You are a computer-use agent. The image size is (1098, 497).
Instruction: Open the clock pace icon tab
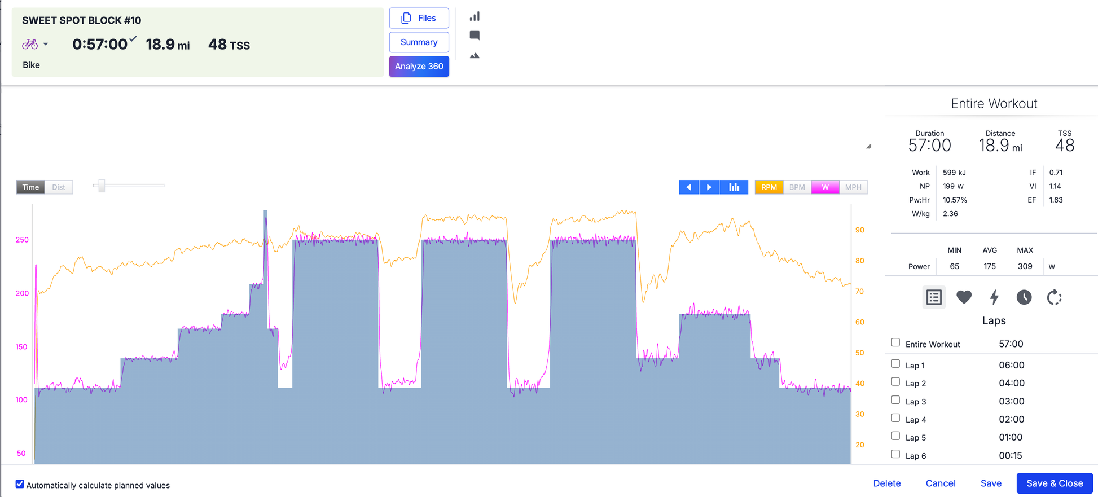point(1024,297)
